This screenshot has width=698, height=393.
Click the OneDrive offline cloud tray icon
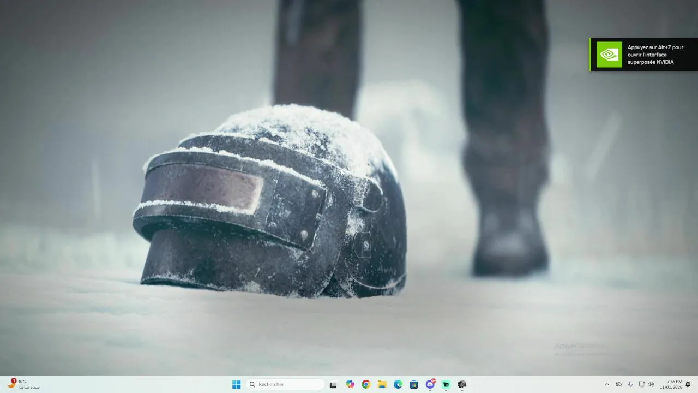click(618, 384)
